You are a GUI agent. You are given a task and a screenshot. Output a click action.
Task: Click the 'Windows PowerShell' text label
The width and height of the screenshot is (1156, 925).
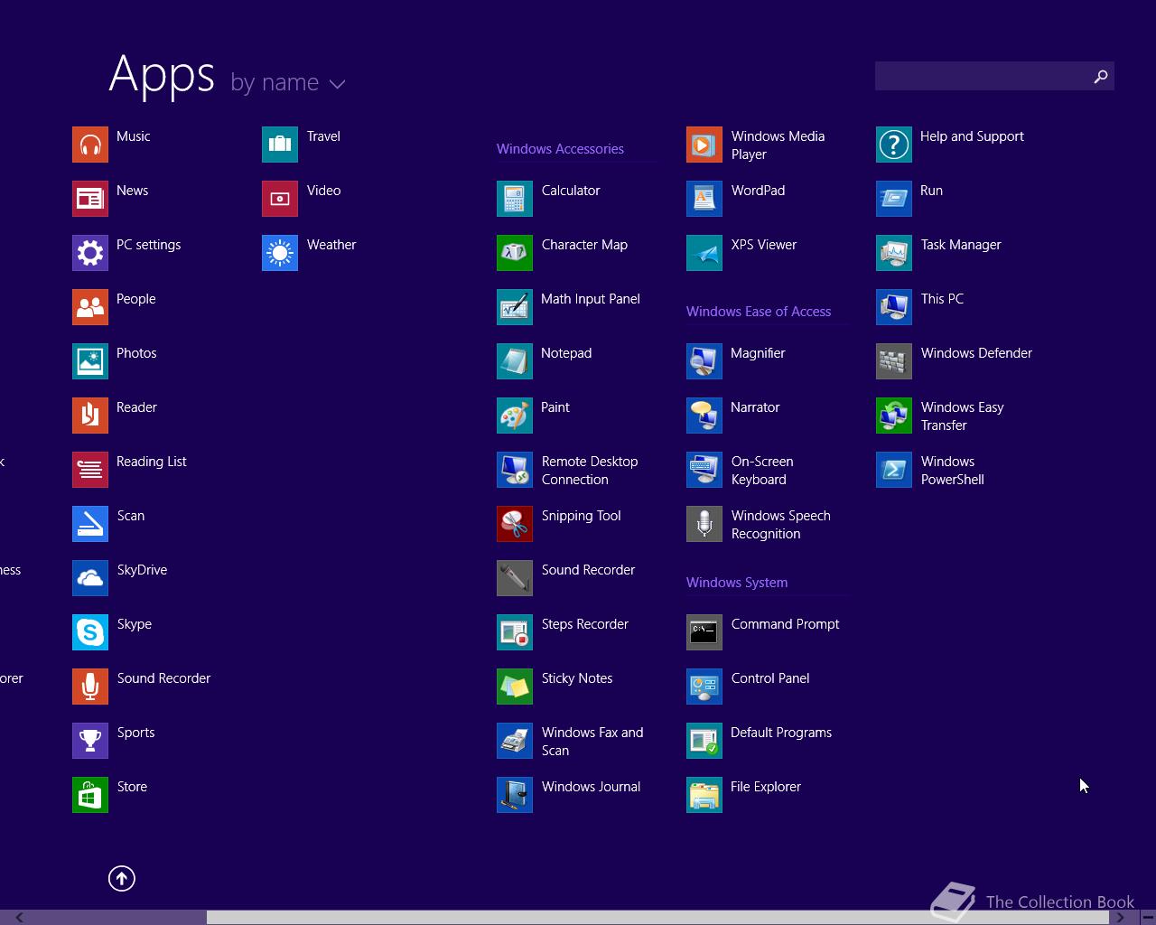[x=953, y=471]
